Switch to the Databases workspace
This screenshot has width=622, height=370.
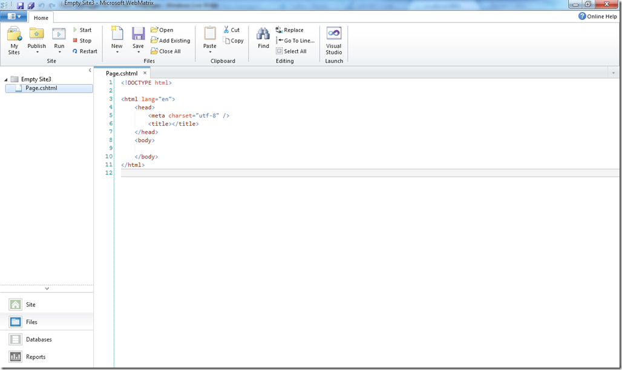click(47, 339)
